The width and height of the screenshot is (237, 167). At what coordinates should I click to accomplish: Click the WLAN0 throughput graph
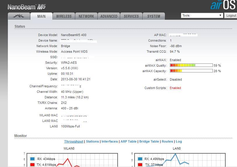point(72,160)
